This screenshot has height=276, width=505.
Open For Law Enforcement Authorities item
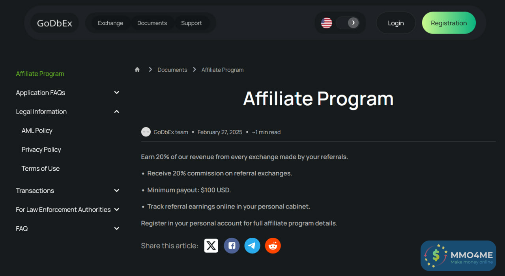click(63, 209)
